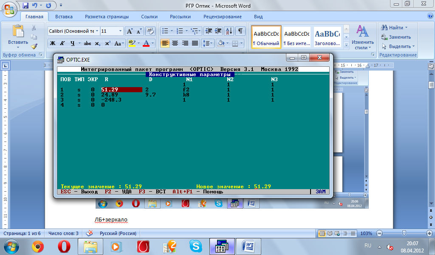This screenshot has width=435, height=255.
Task: Justify the text
Action: [x=195, y=43]
